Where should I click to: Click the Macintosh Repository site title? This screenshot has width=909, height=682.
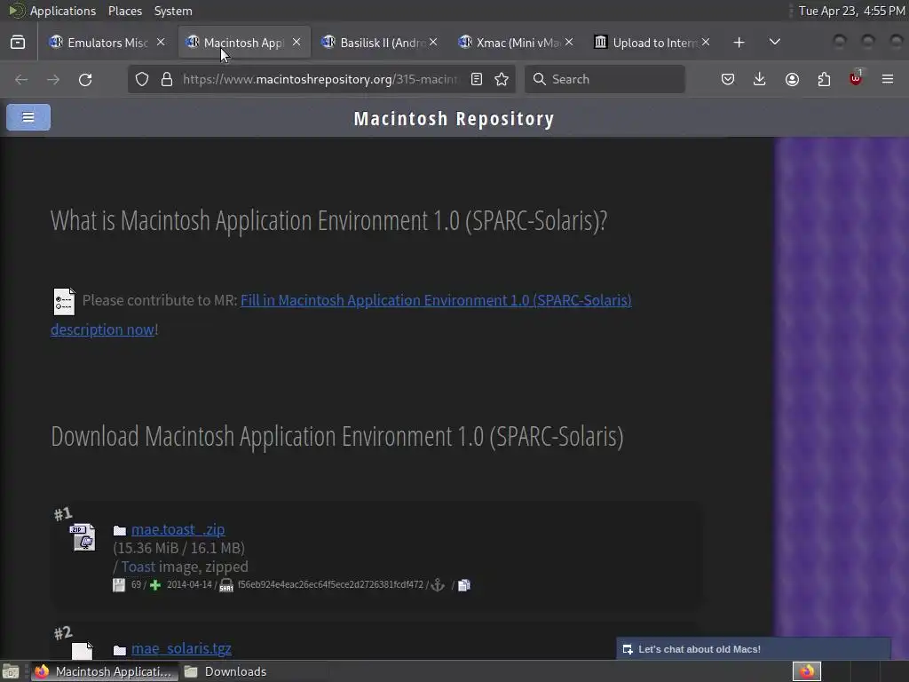454,118
